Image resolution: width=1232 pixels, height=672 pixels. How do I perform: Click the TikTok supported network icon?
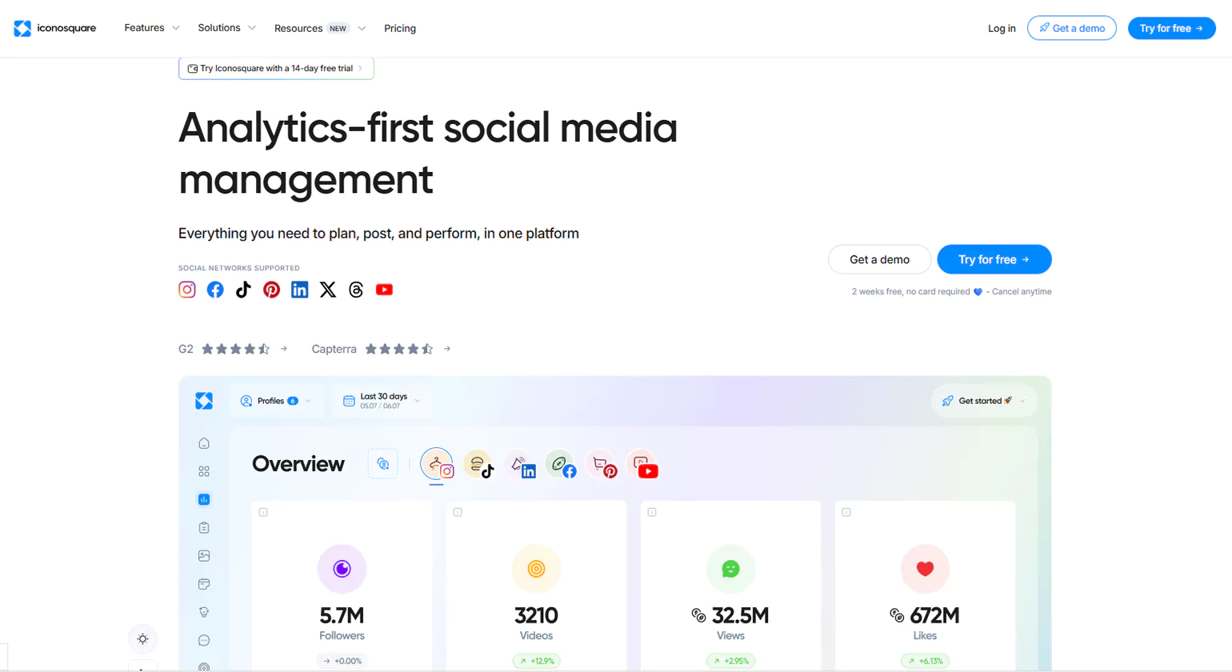point(243,290)
